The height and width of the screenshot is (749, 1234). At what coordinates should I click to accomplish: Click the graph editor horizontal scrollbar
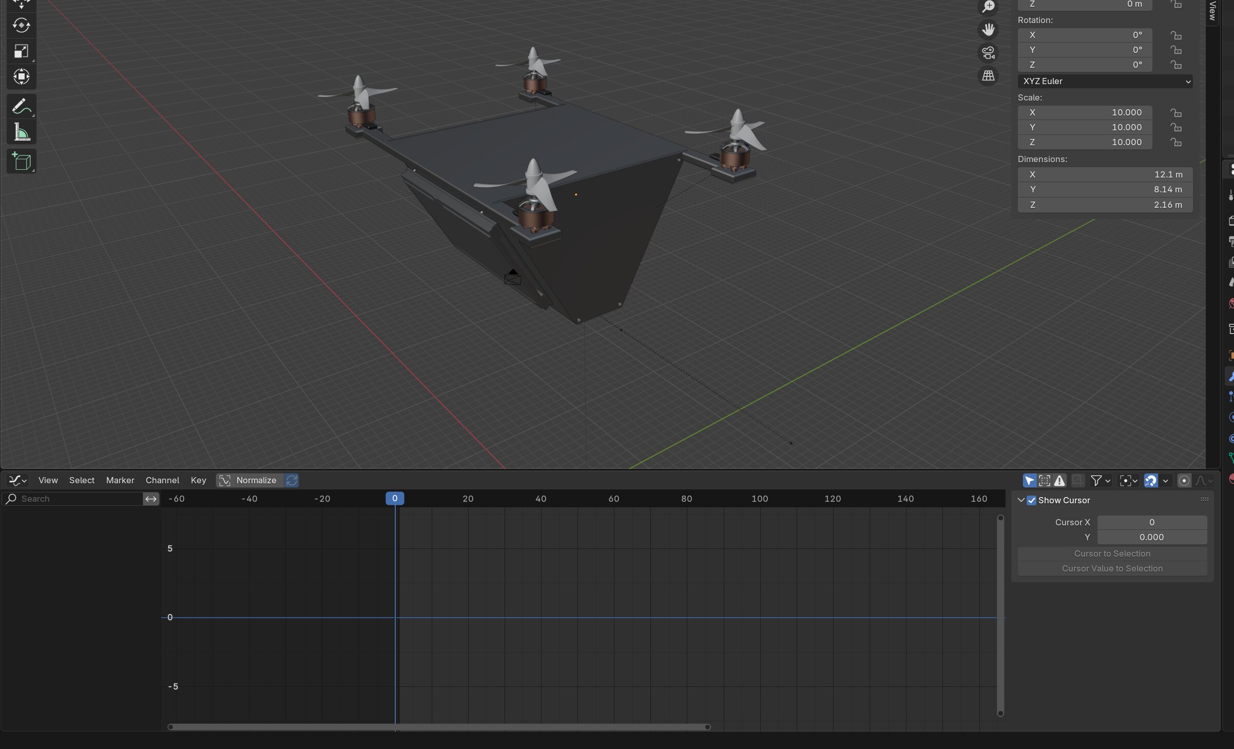click(x=439, y=727)
